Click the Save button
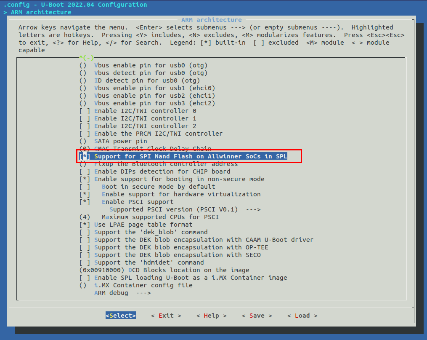This screenshot has width=427, height=340. (257, 316)
